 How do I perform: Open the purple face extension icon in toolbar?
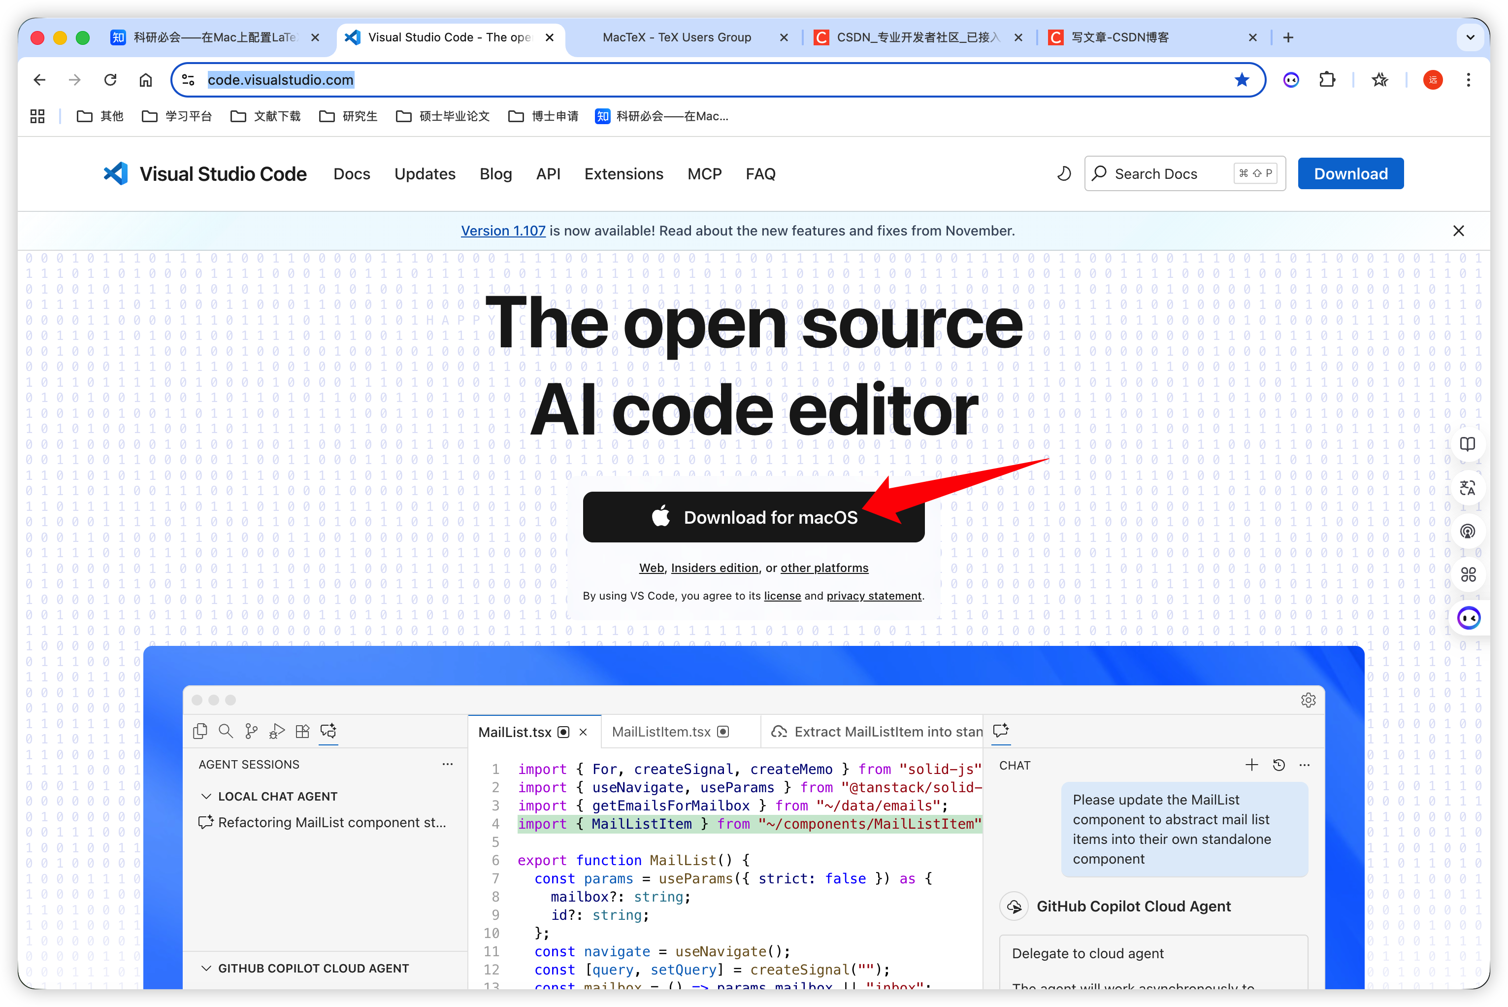tap(1291, 80)
